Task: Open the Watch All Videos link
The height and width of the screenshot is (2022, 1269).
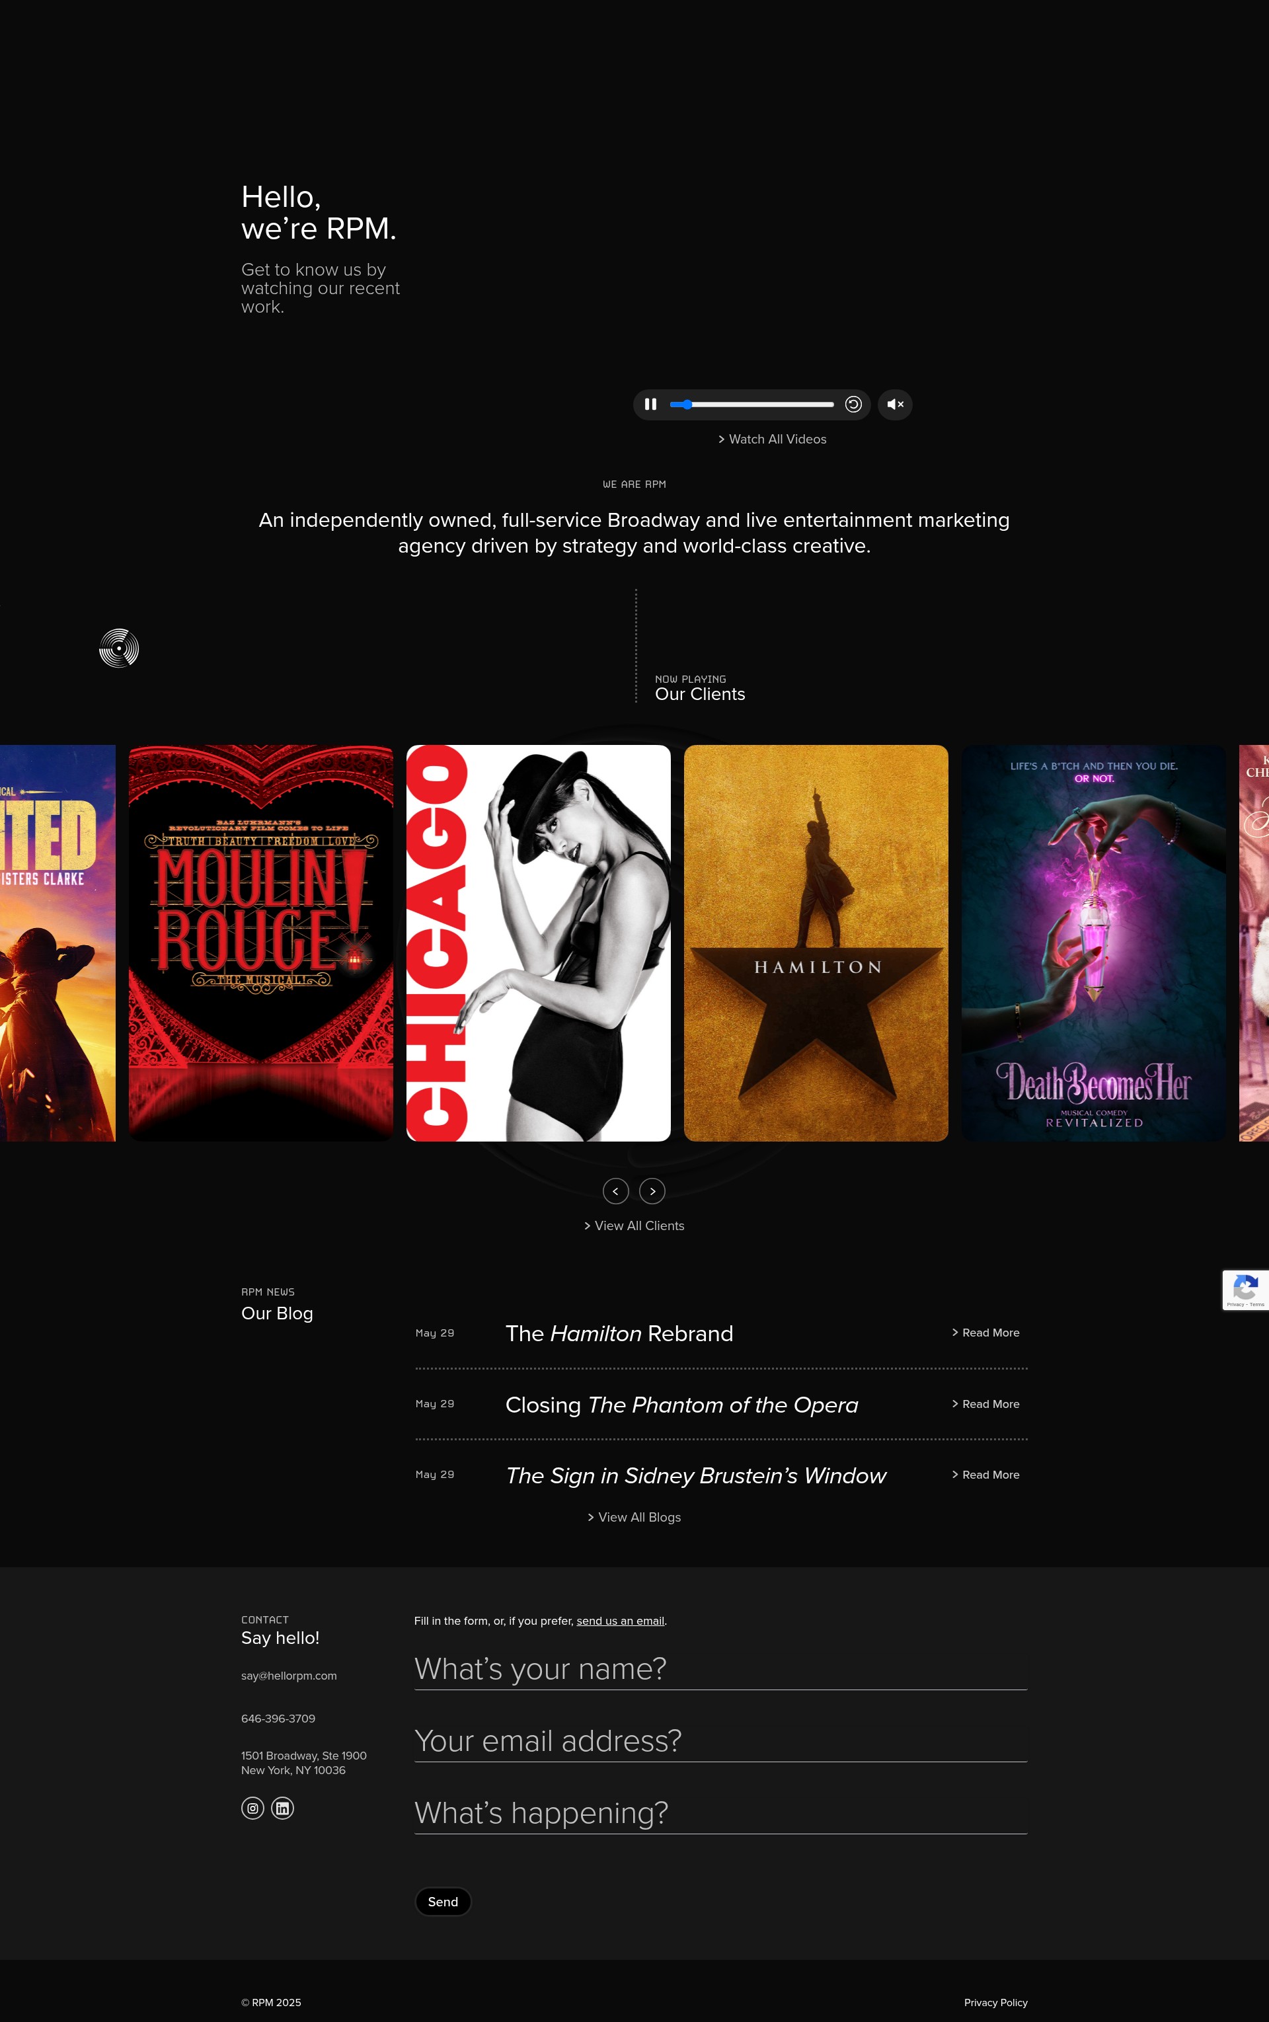Action: click(x=772, y=439)
